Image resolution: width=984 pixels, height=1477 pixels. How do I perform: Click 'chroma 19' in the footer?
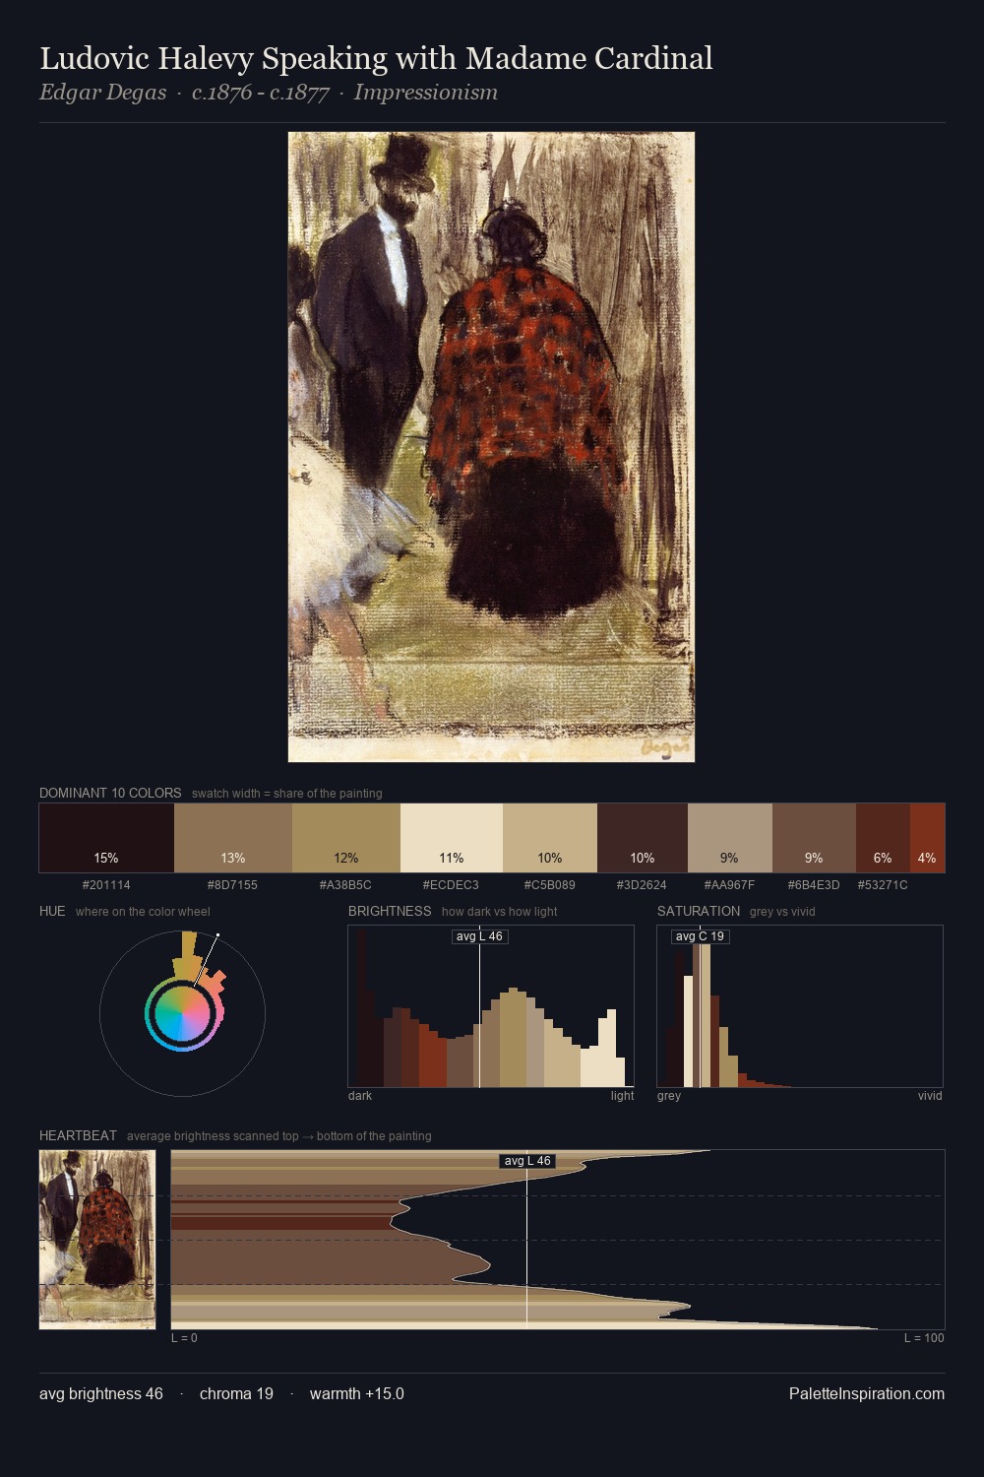[x=236, y=1393]
